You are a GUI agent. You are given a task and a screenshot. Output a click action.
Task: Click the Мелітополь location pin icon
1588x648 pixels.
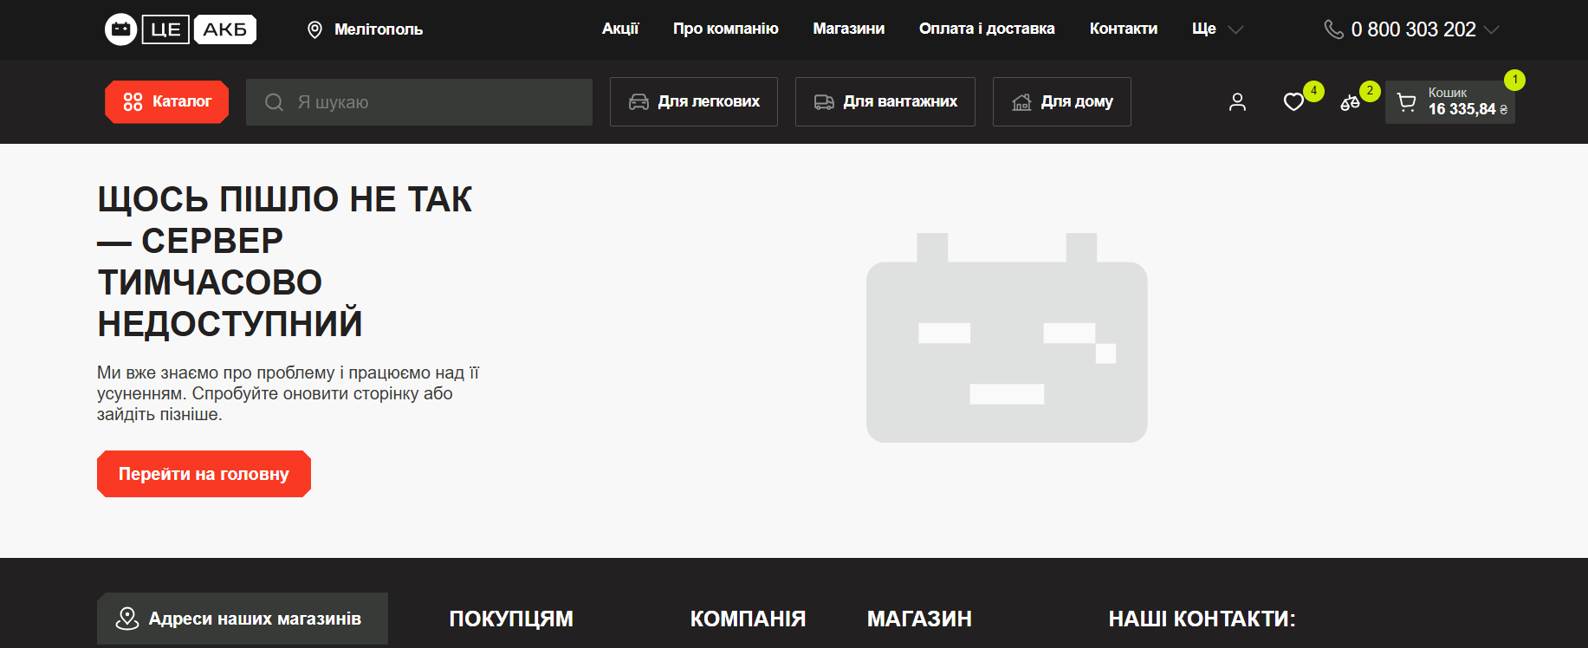[x=314, y=29]
